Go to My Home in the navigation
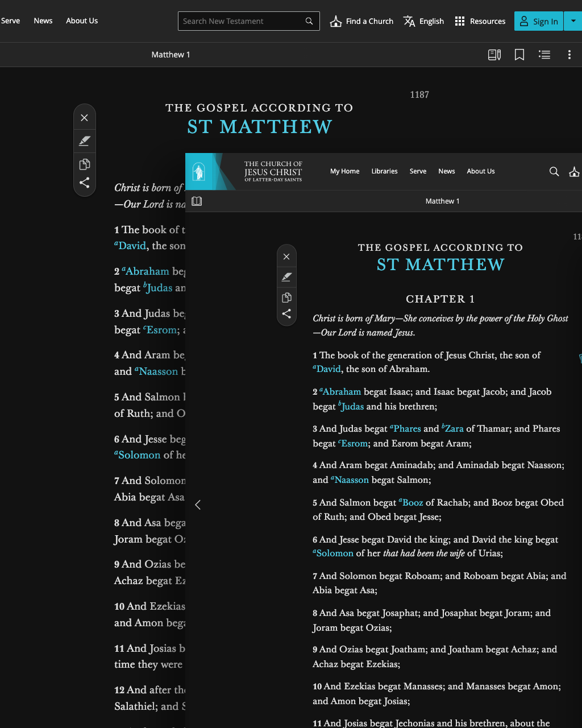 click(344, 171)
